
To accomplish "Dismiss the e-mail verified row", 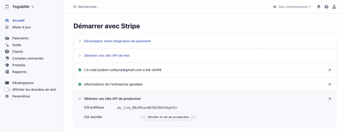I will point(330,70).
